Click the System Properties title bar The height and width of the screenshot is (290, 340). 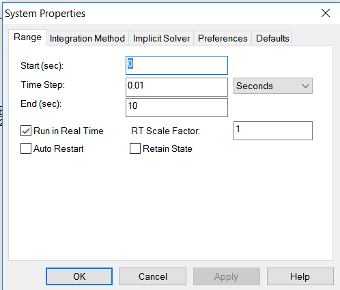(159, 14)
